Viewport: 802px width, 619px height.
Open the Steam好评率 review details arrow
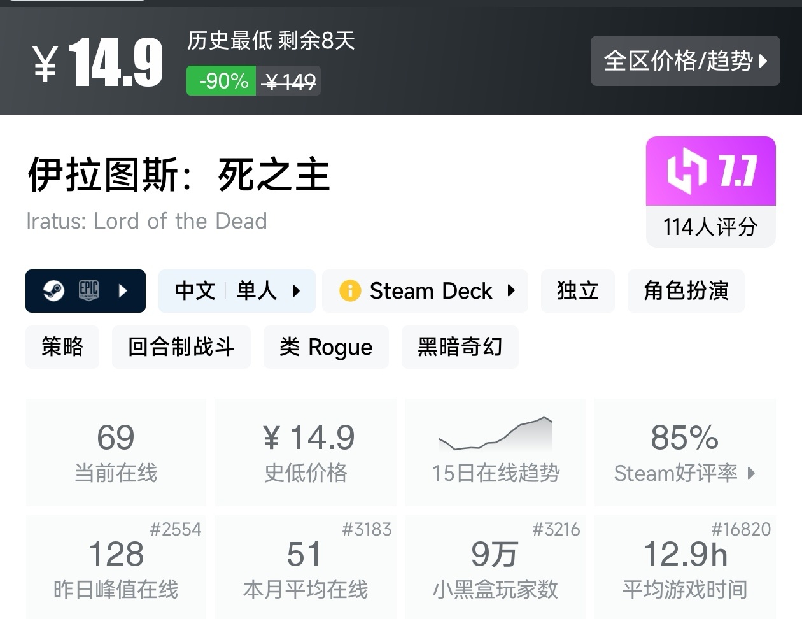[752, 473]
